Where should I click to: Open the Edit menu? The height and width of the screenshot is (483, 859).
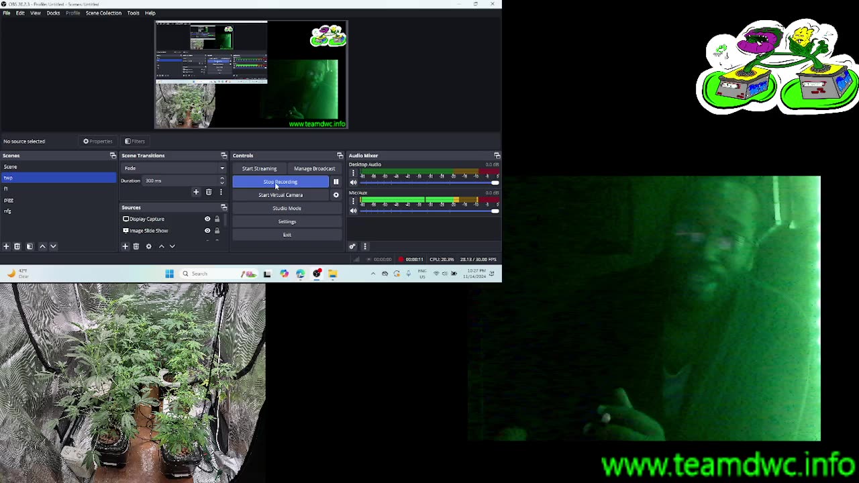pos(20,13)
